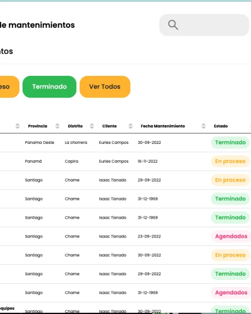251x314 pixels.
Task: Filter by Terminado green button
Action: point(50,87)
